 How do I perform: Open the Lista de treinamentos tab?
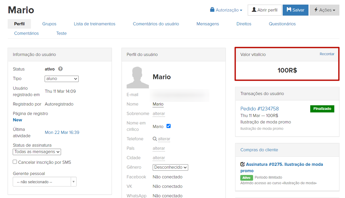pyautogui.click(x=94, y=24)
